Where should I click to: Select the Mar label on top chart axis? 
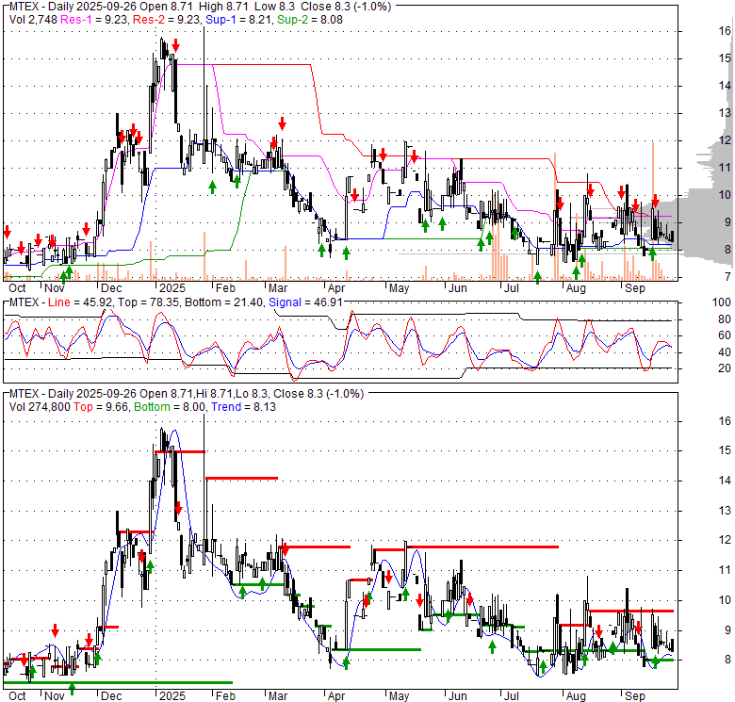click(x=278, y=287)
